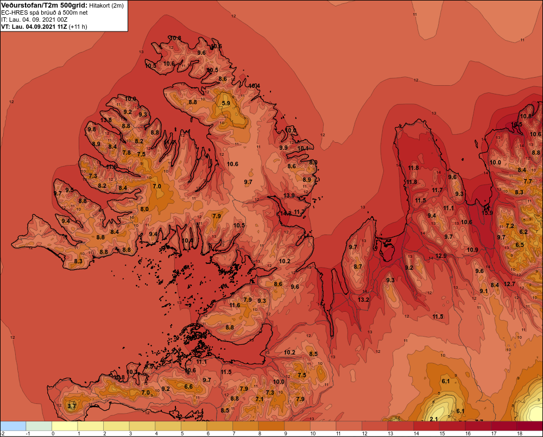Click the 9.8 temperature value
The image size is (543, 437).
click(x=92, y=129)
